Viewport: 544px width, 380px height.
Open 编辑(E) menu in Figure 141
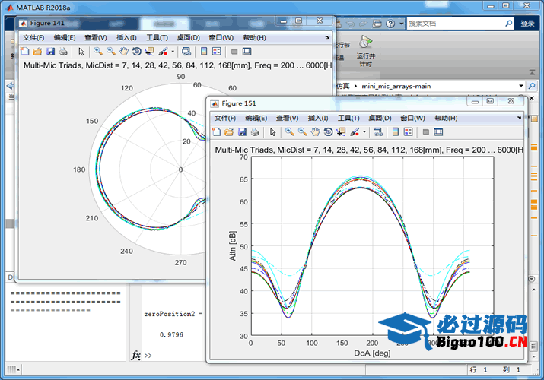65,37
